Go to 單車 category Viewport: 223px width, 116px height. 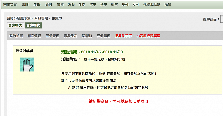coord(115,5)
